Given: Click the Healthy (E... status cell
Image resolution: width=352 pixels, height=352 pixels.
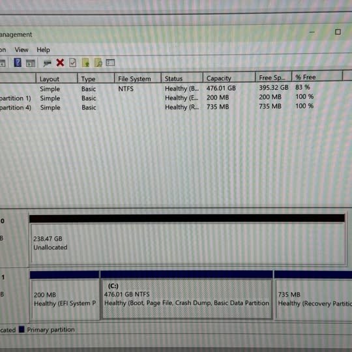Looking at the screenshot, I should tap(182, 98).
